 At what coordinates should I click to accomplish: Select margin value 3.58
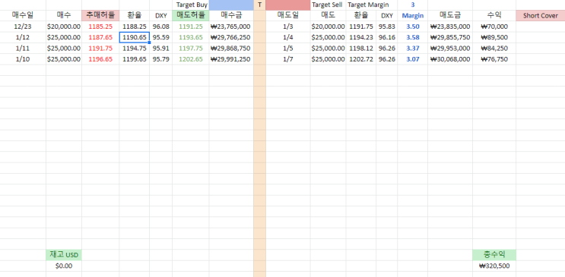[x=413, y=37]
